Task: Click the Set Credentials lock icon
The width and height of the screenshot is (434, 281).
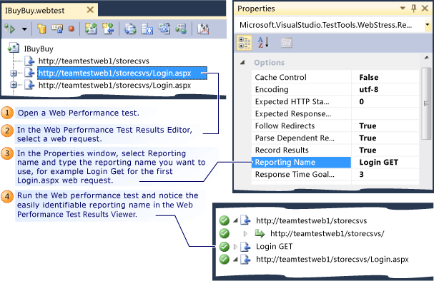Action: click(x=57, y=29)
